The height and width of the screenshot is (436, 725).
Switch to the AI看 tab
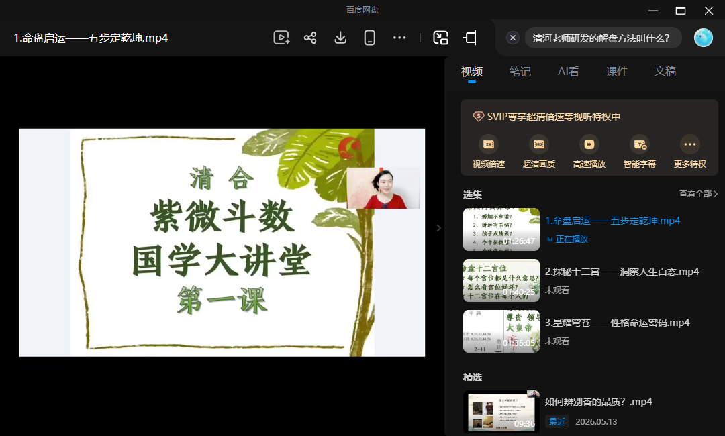[569, 72]
